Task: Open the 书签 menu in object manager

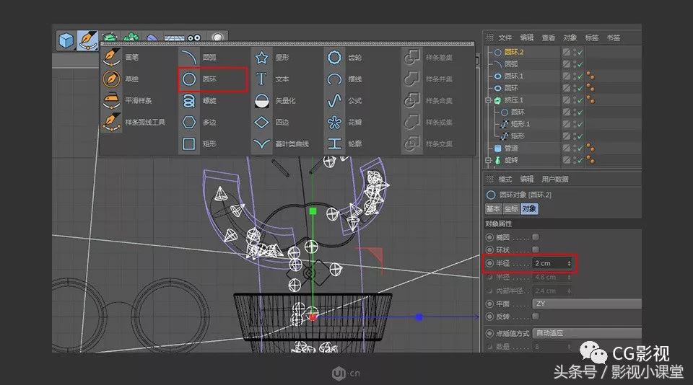Action: pos(613,38)
